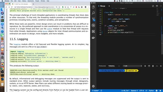
Task: Open the Extensions view in VS Code
Action: 93,31
